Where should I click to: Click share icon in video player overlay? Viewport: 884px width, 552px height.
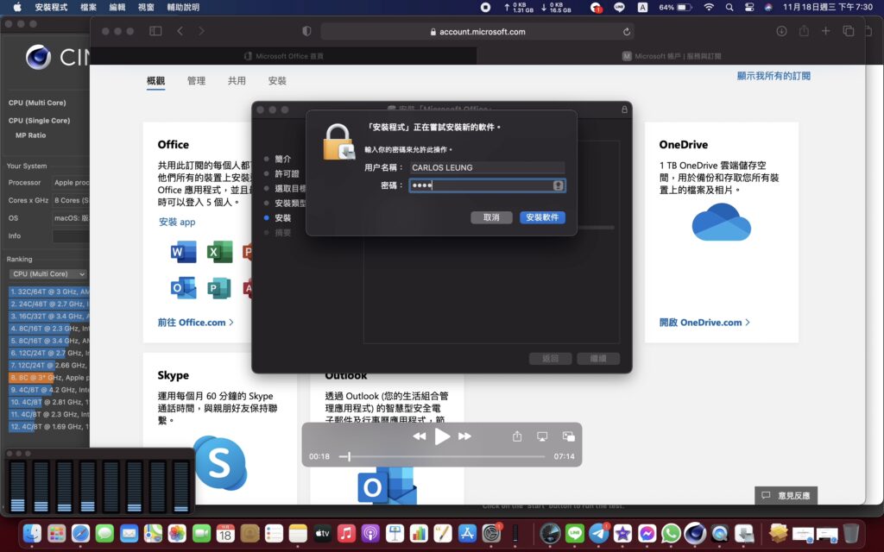[x=517, y=436]
